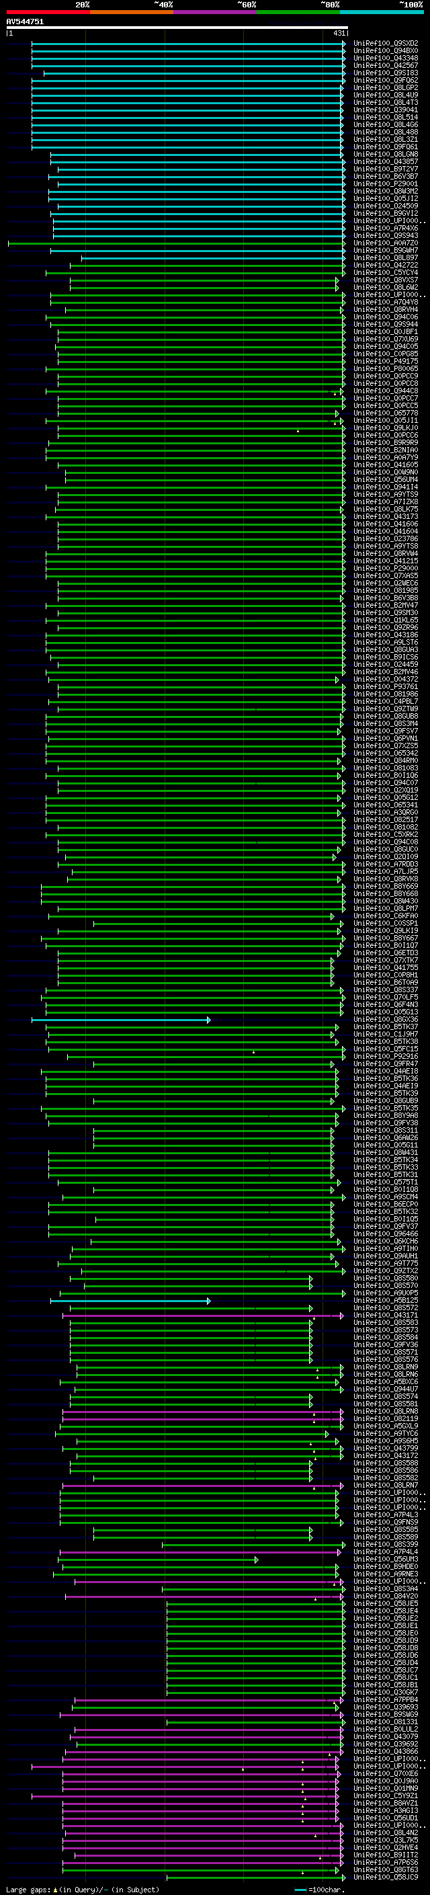Select hit label UniRef100_Q9ZTX2

pos(386,1271)
